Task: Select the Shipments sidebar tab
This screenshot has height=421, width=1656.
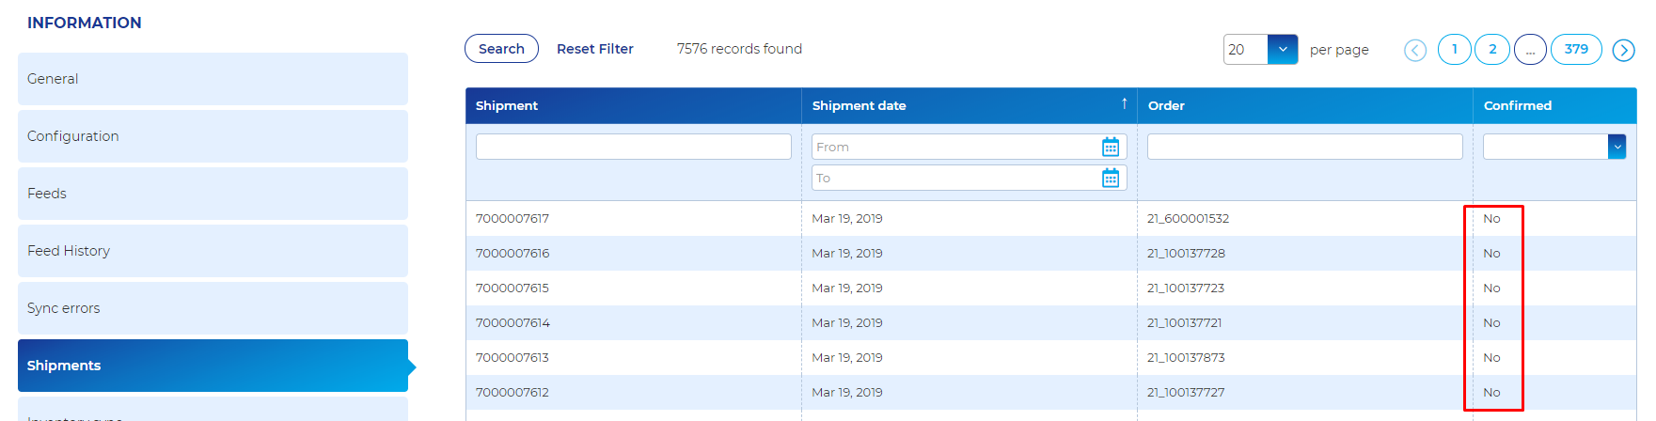Action: [213, 366]
